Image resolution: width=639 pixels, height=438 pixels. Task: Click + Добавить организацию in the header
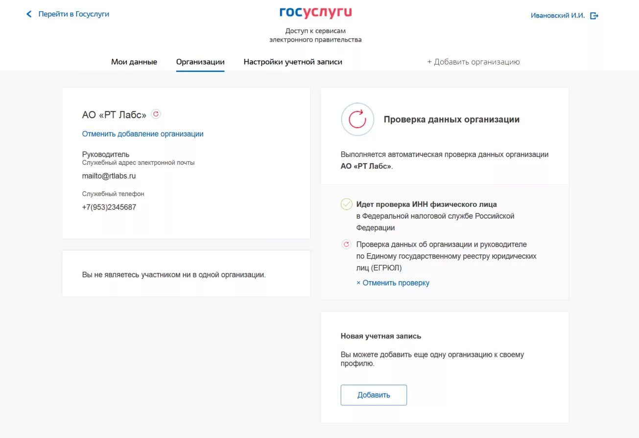point(473,62)
